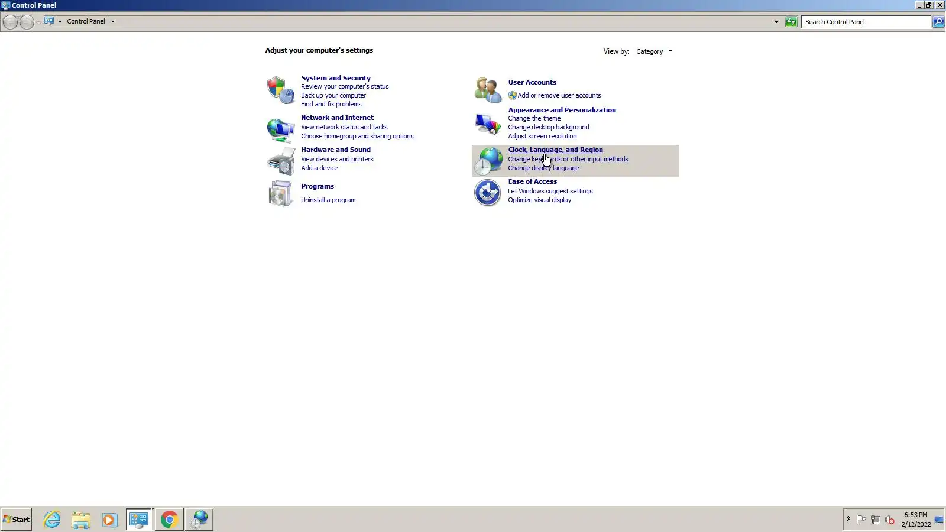Open the Hardware and Sound printer icon
The height and width of the screenshot is (532, 946).
(280, 161)
